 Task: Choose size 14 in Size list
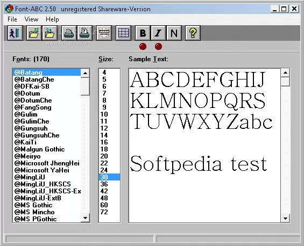click(x=109, y=135)
